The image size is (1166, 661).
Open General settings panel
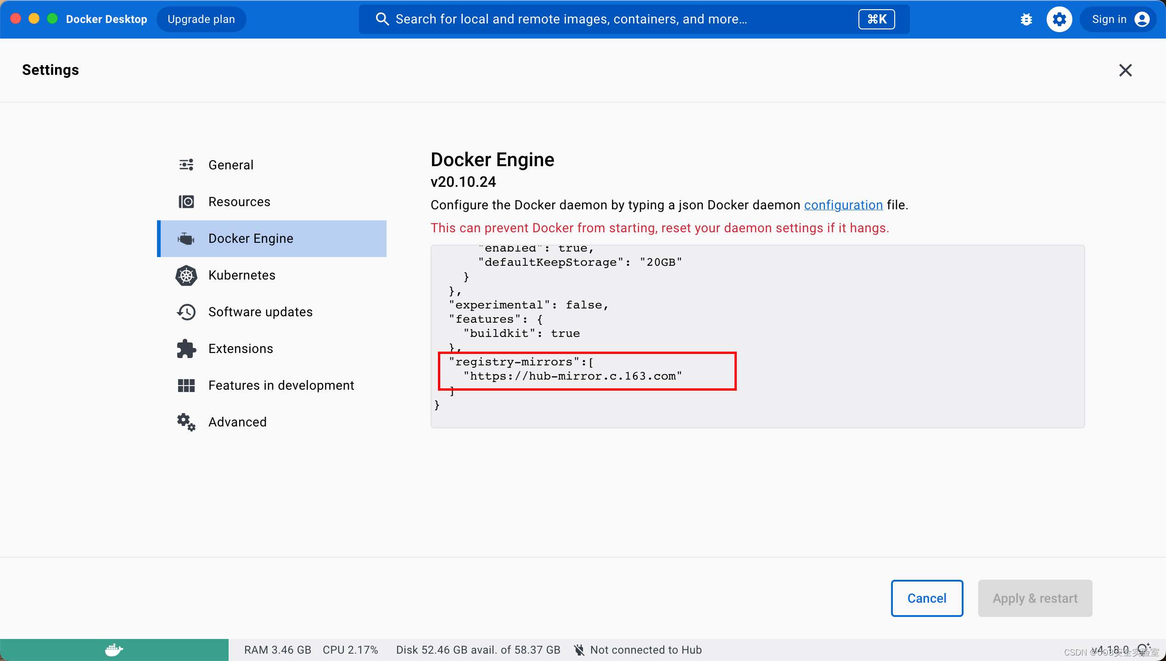point(230,164)
